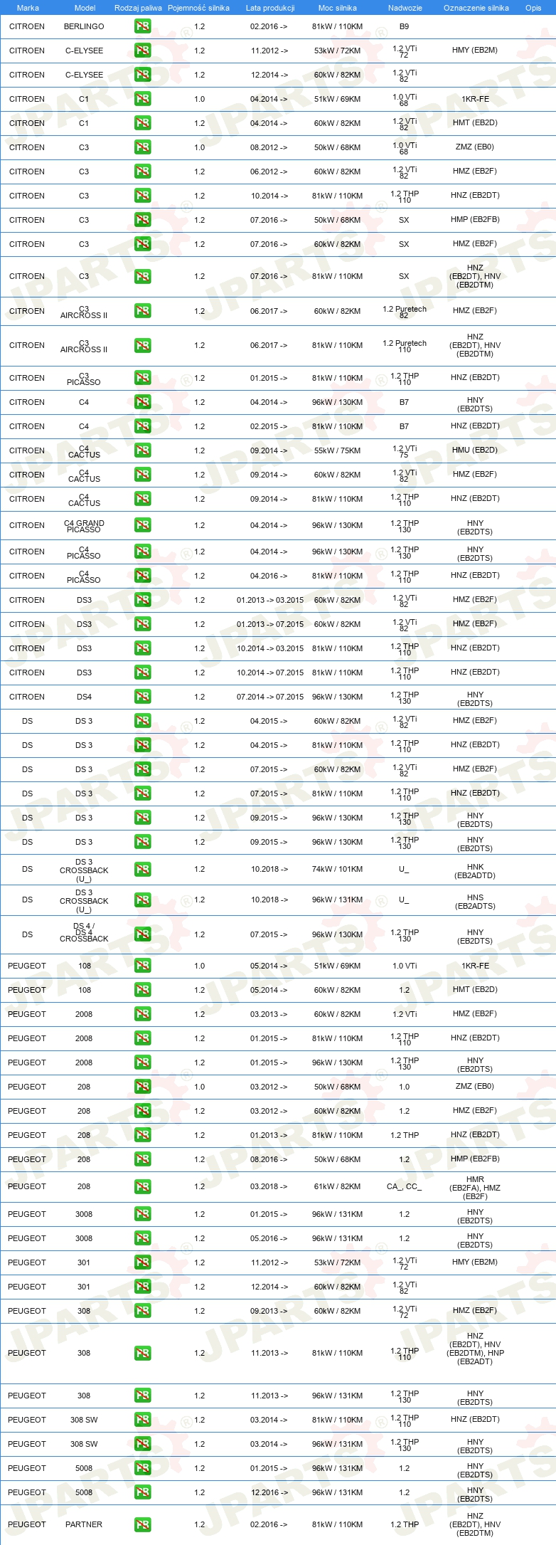The image size is (556, 1545).
Task: Click the Model column header
Action: click(x=85, y=8)
